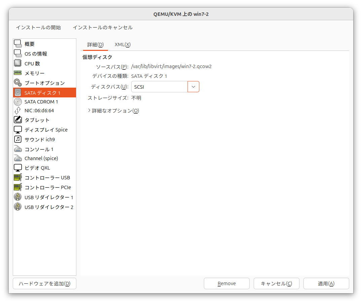
Task: Switch to the XML(X) tab
Action: click(122, 44)
